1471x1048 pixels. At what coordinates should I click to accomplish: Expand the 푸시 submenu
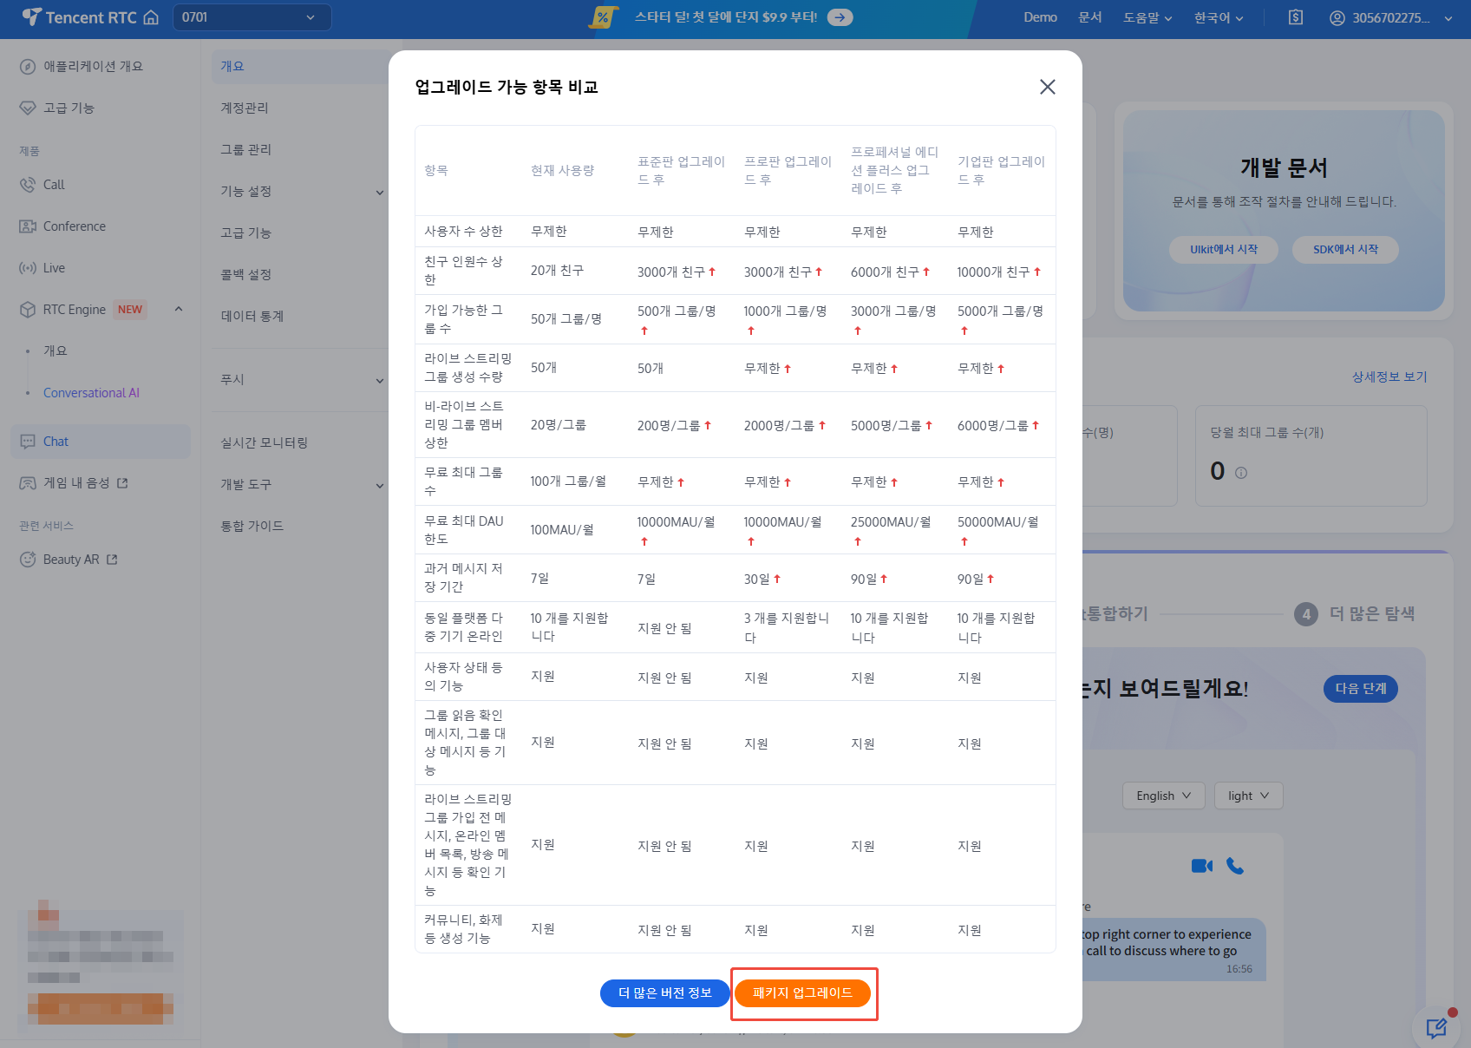(x=379, y=380)
